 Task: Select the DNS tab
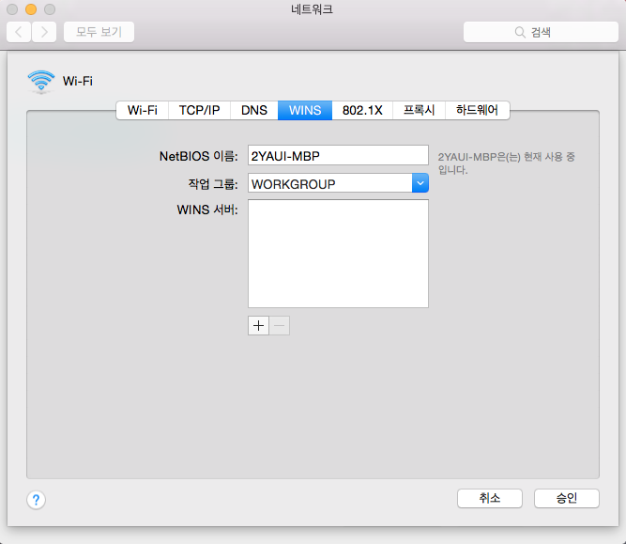tap(254, 110)
